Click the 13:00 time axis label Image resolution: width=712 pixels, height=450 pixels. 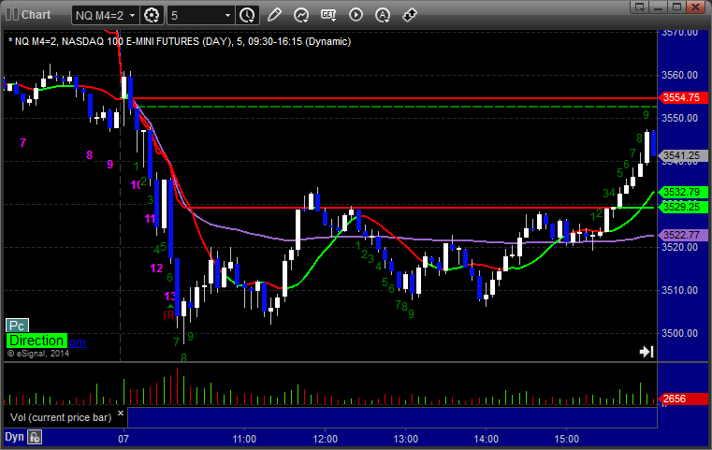point(405,439)
